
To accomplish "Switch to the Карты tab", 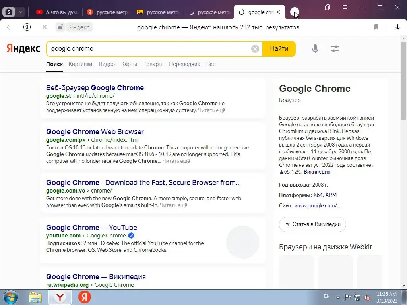I will (x=129, y=64).
